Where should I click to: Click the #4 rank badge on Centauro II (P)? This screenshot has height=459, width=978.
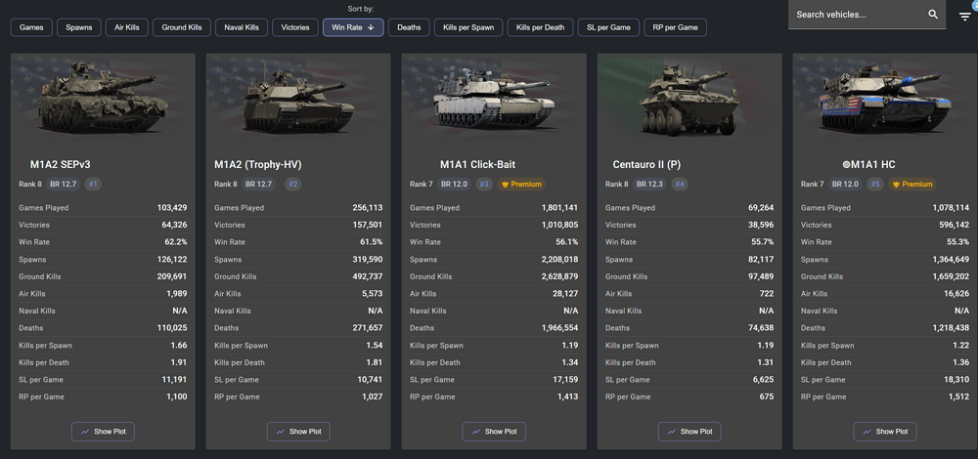click(680, 185)
